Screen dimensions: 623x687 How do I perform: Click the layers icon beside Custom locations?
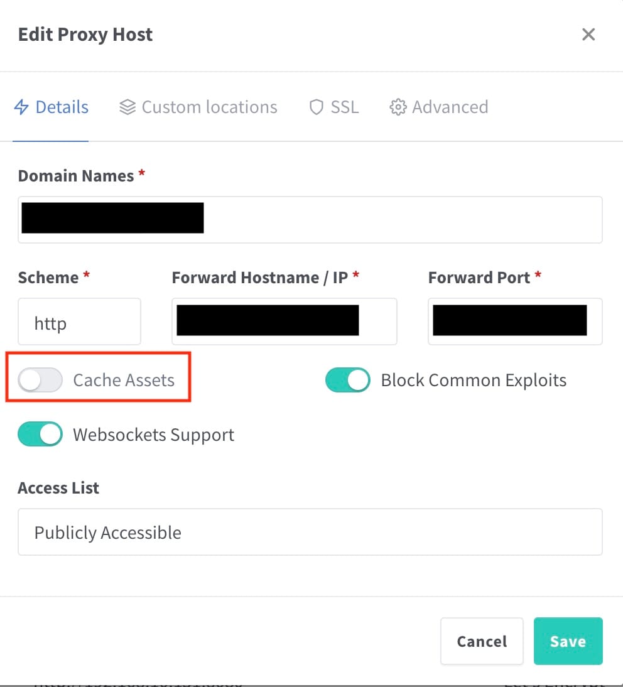(x=127, y=107)
